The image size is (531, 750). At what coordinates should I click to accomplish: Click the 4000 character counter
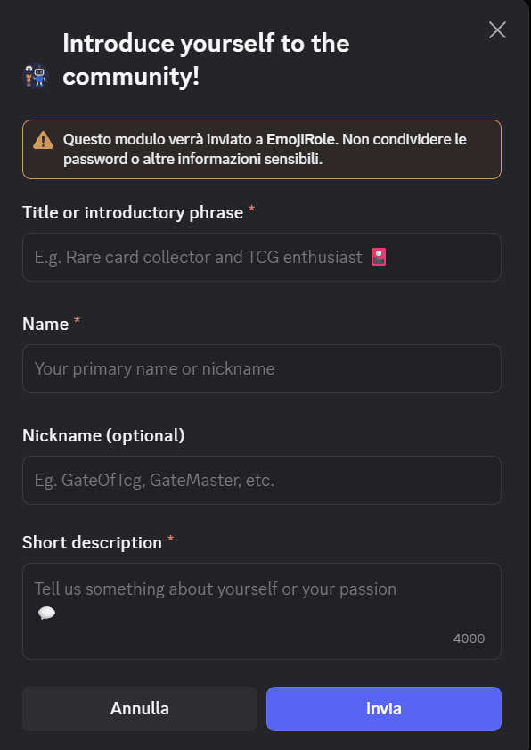click(x=469, y=639)
